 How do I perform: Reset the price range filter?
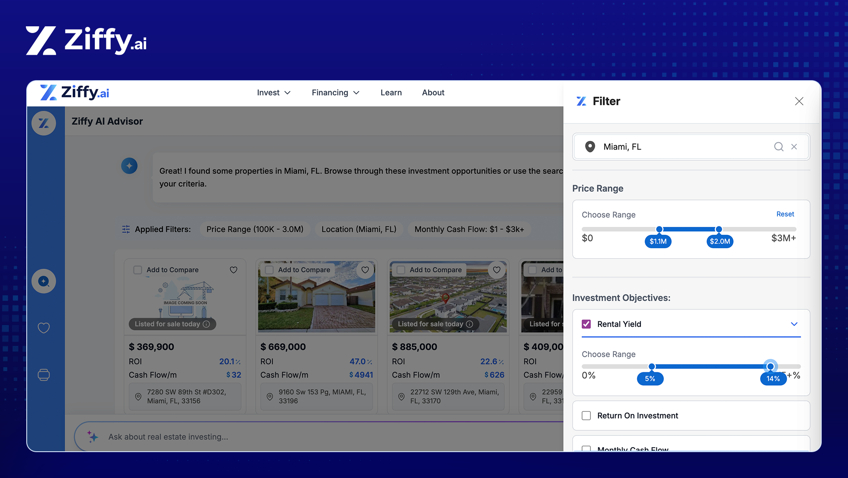coord(785,214)
